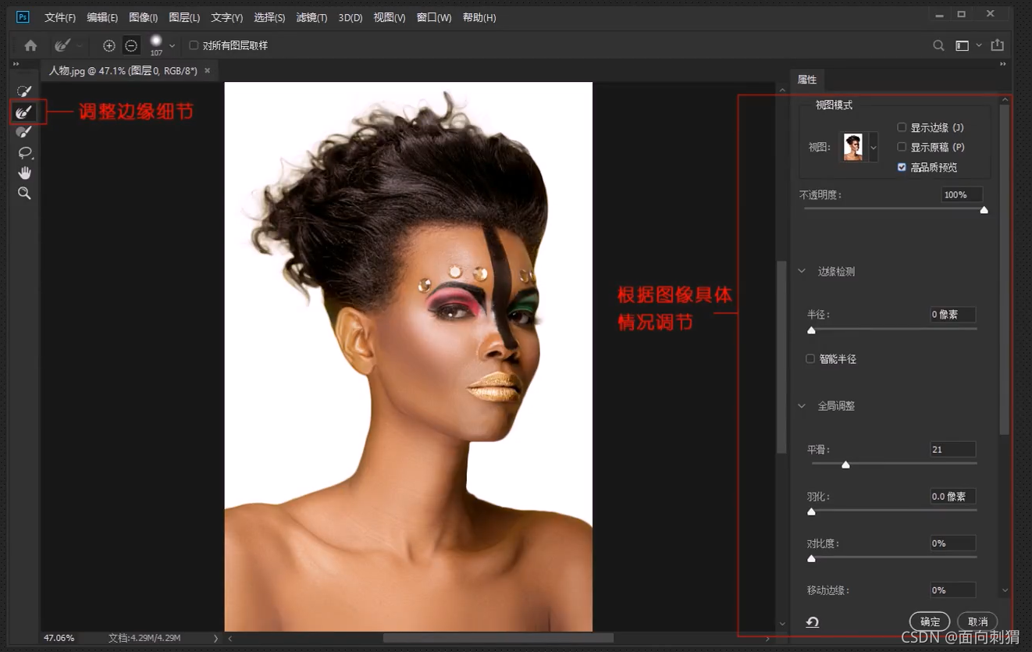Select the Lasso tool

[24, 152]
